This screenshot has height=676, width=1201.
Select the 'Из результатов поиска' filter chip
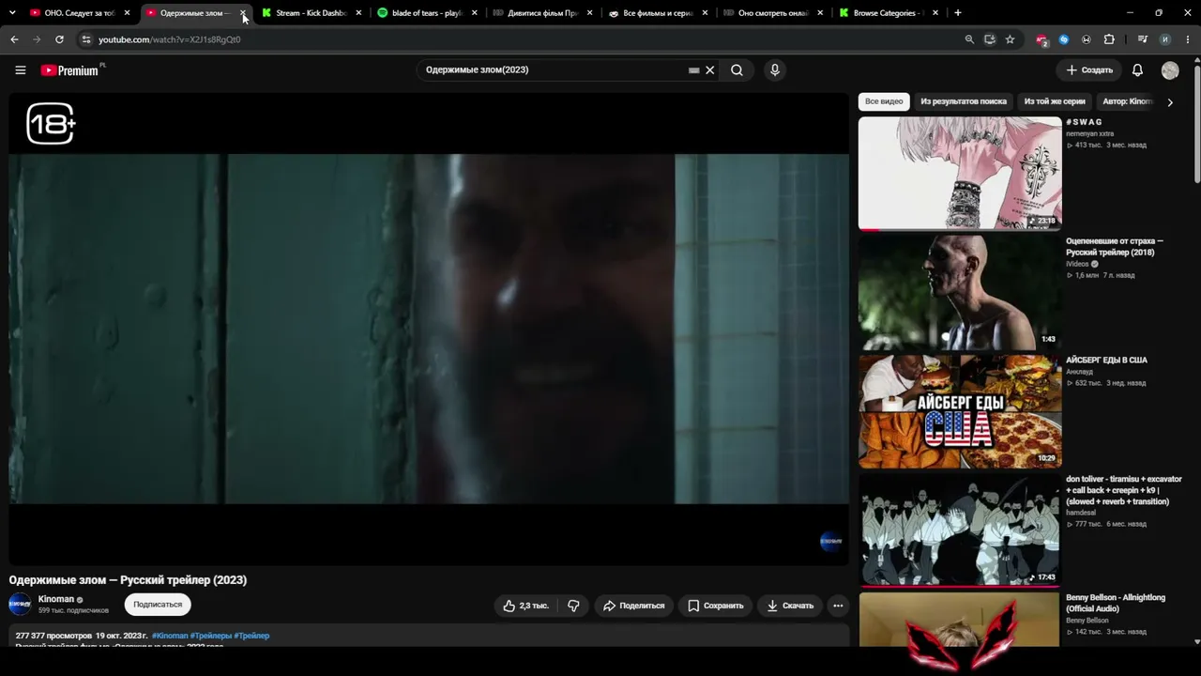tap(964, 101)
